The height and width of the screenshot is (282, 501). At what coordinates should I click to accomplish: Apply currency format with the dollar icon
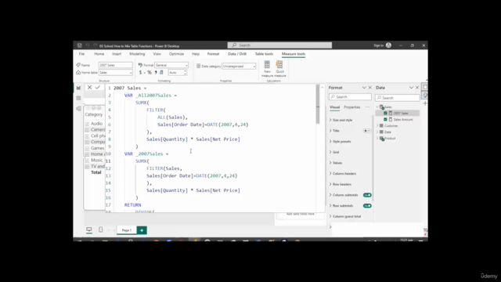pos(140,73)
